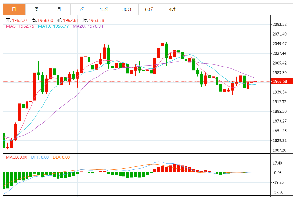Click the DIFF:0.00 indicator label
The image size is (296, 197).
[x=40, y=157]
